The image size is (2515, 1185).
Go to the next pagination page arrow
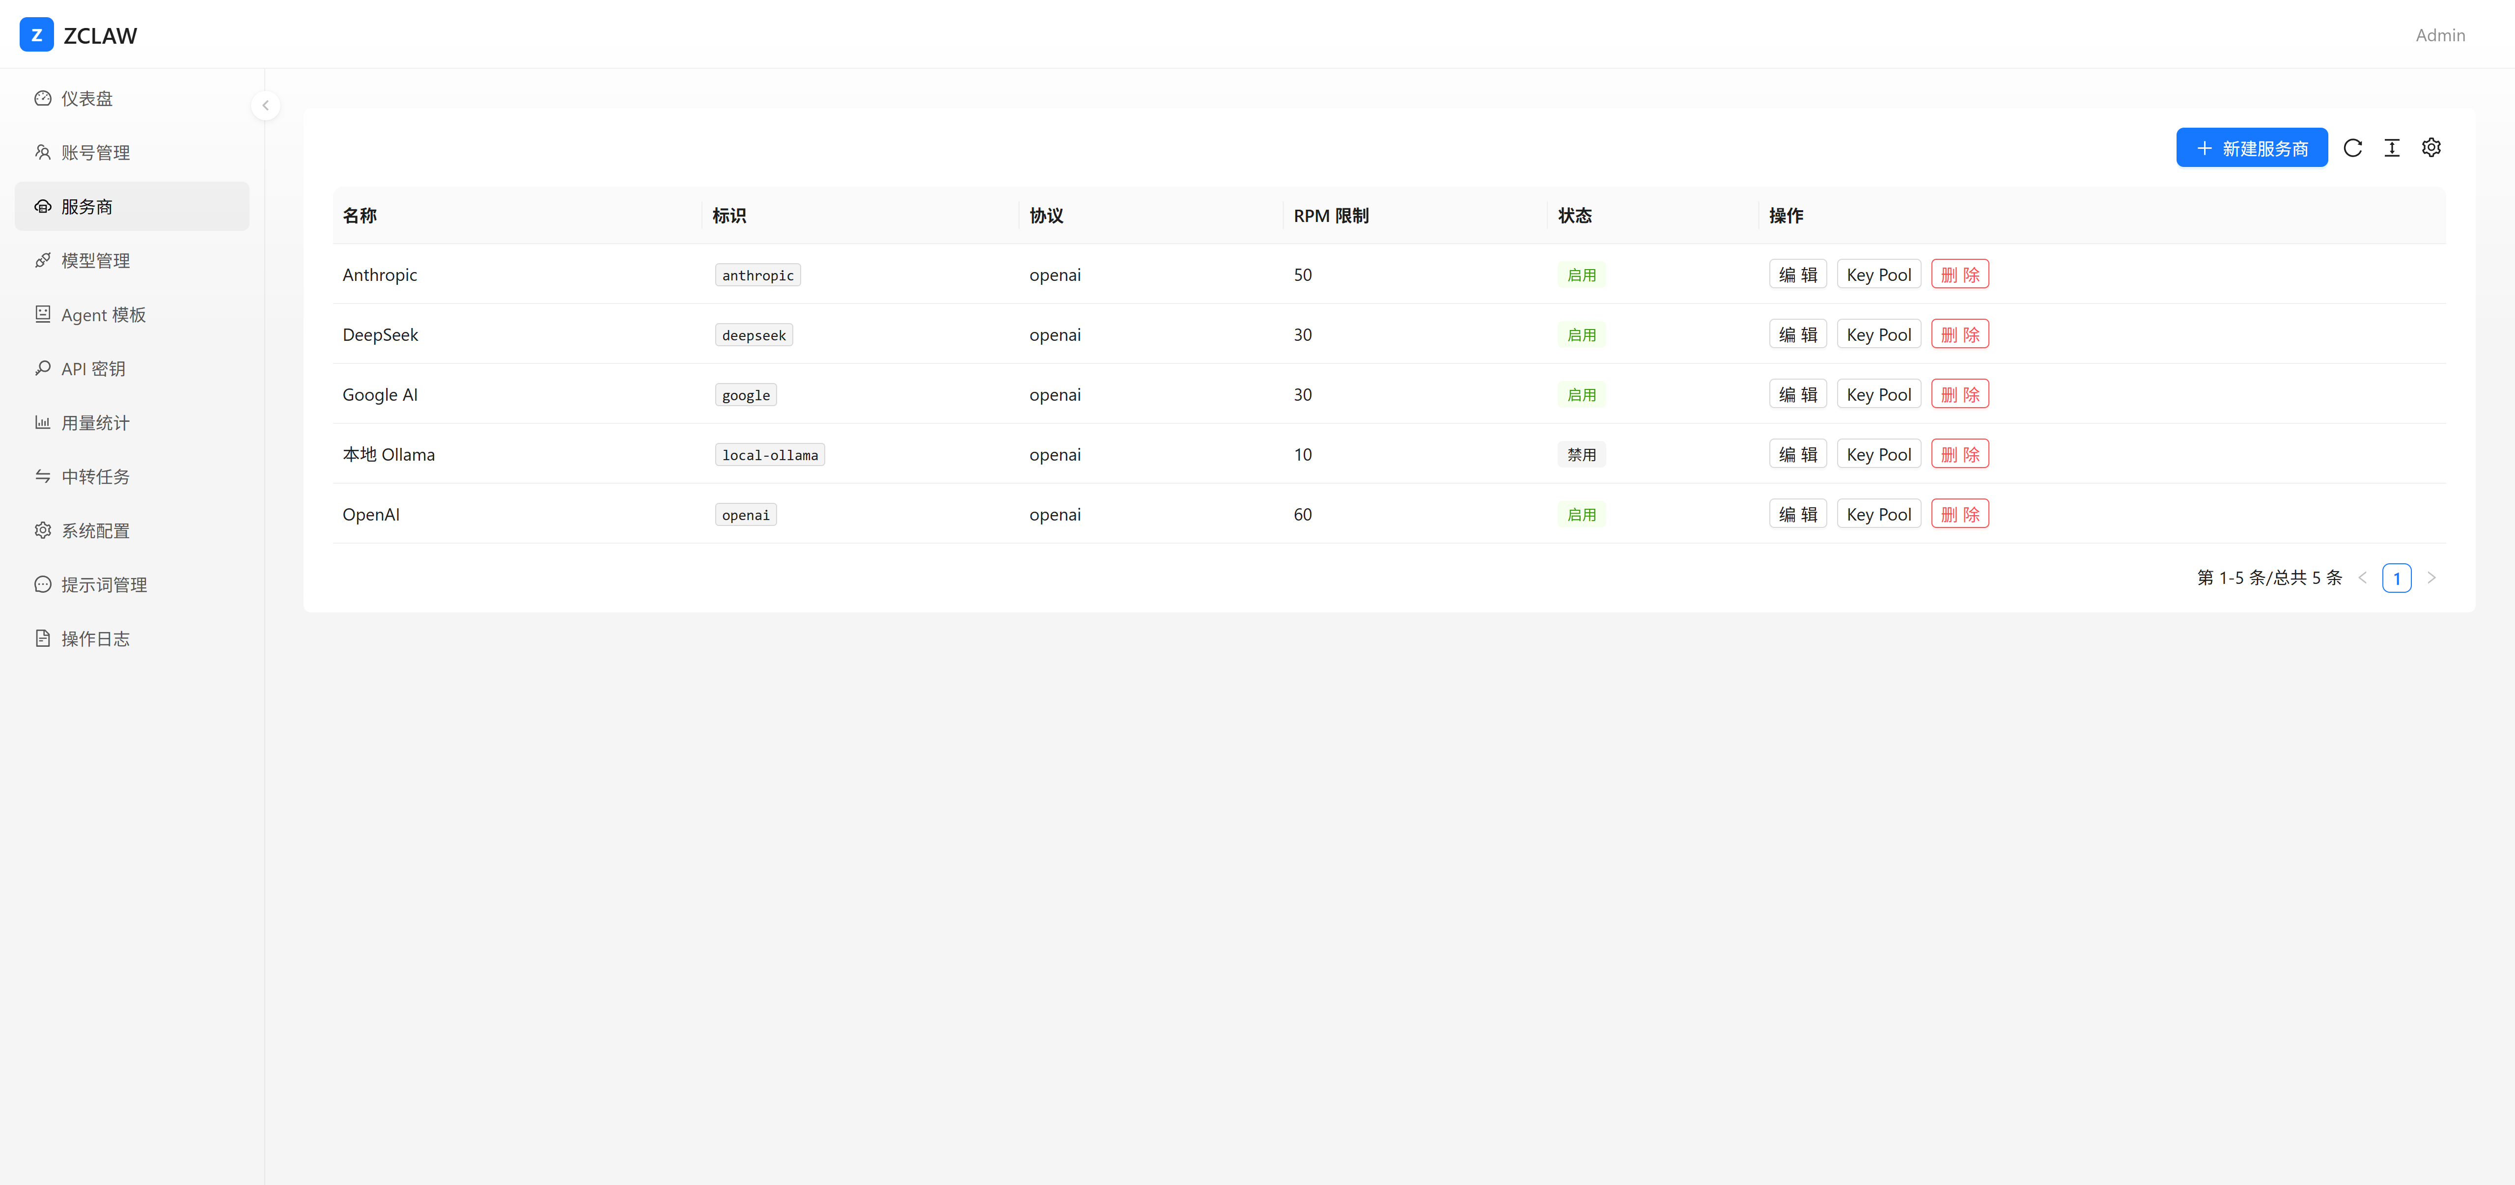tap(2431, 578)
